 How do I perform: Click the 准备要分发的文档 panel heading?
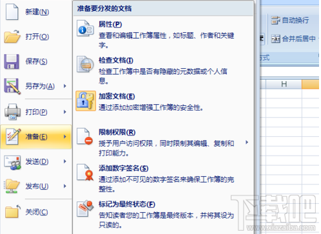104,8
